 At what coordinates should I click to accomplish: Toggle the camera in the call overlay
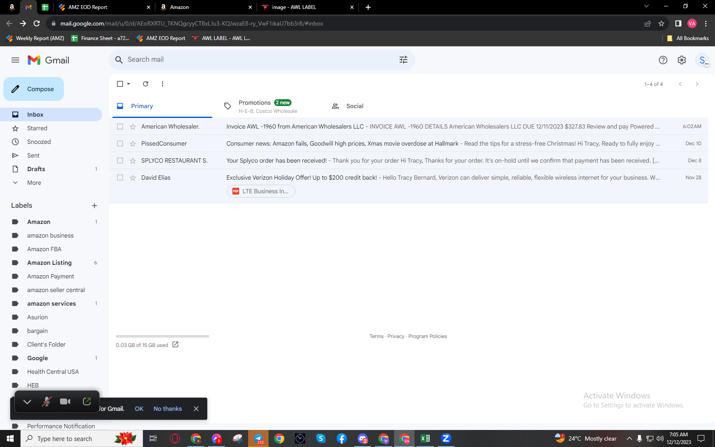(65, 401)
